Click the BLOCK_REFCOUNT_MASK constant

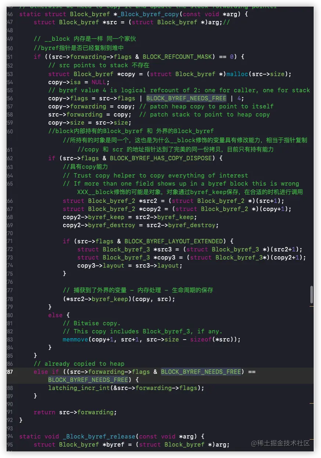177,57
